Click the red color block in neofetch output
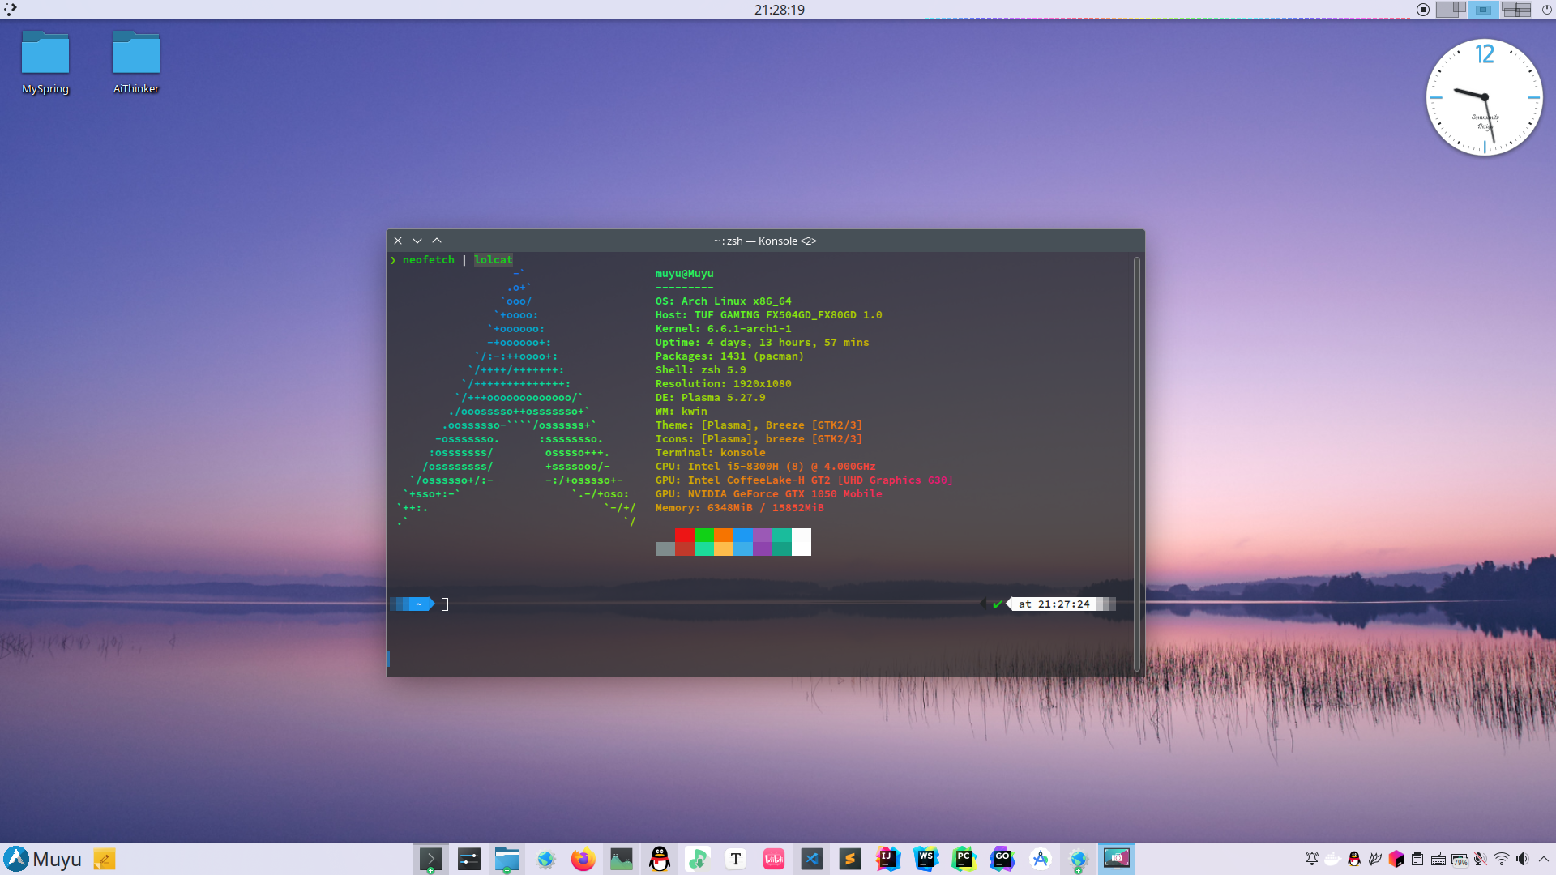This screenshot has width=1556, height=875. pos(685,535)
